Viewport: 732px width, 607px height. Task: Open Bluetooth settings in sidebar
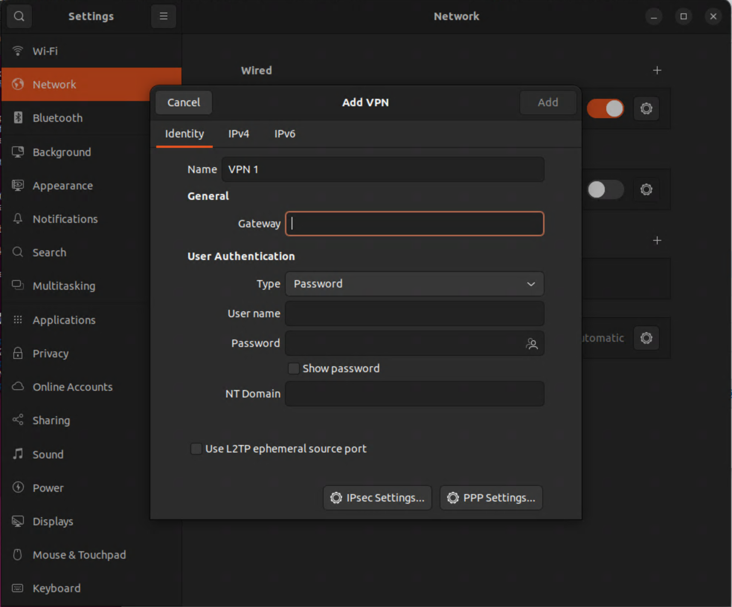(x=58, y=118)
